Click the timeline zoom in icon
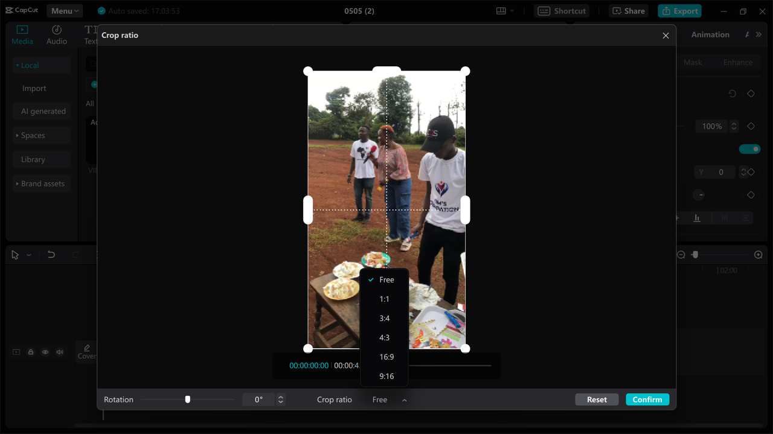Image resolution: width=773 pixels, height=434 pixels. point(759,255)
